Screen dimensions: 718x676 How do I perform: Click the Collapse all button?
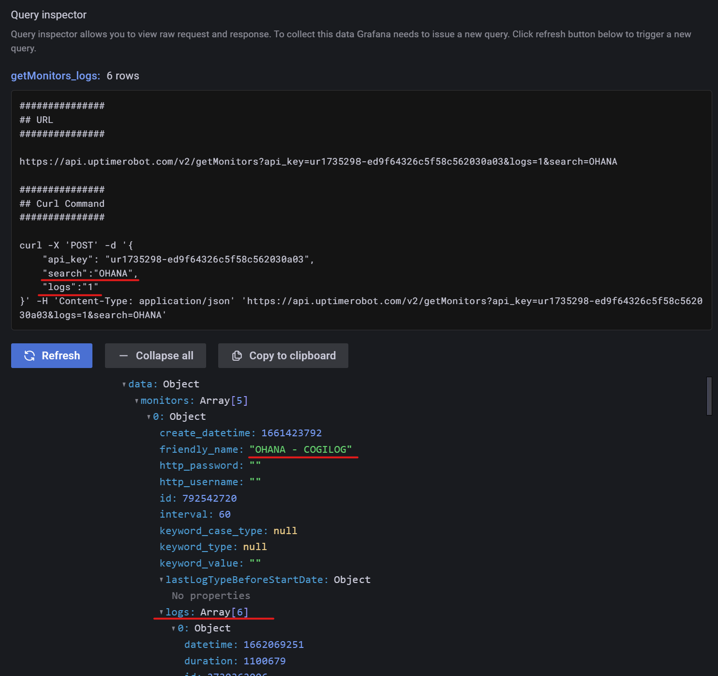[155, 355]
